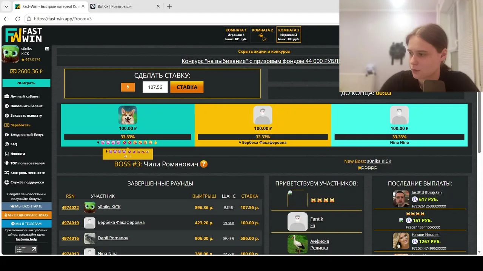Click Danil Romanov's avatar in completed rounds
Viewport: 483px width, 271px height.
(x=90, y=239)
